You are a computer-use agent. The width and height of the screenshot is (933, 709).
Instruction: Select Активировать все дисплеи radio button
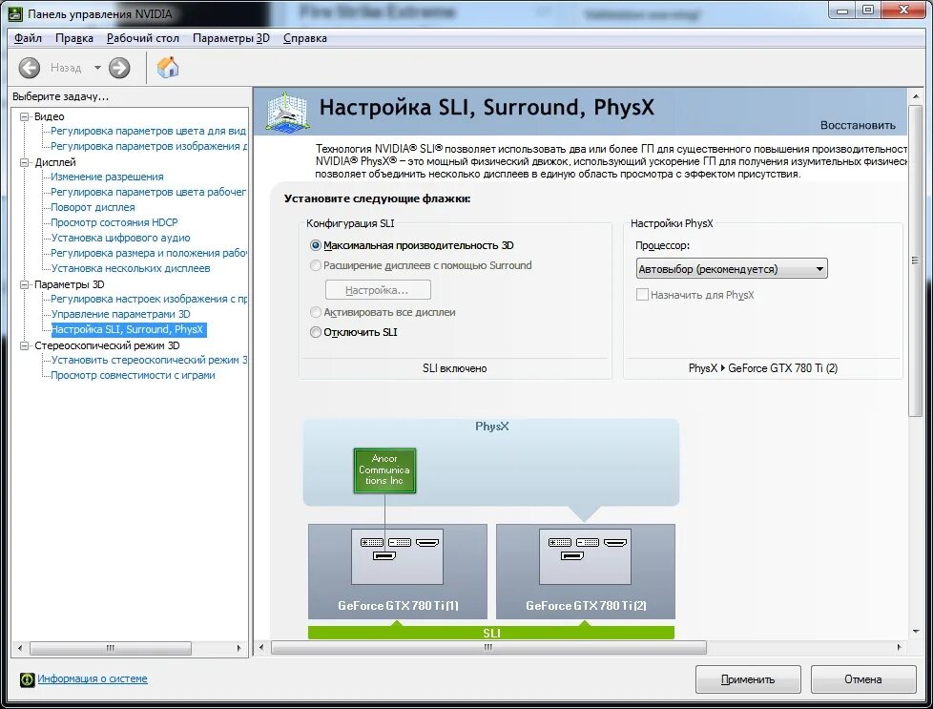coord(316,312)
